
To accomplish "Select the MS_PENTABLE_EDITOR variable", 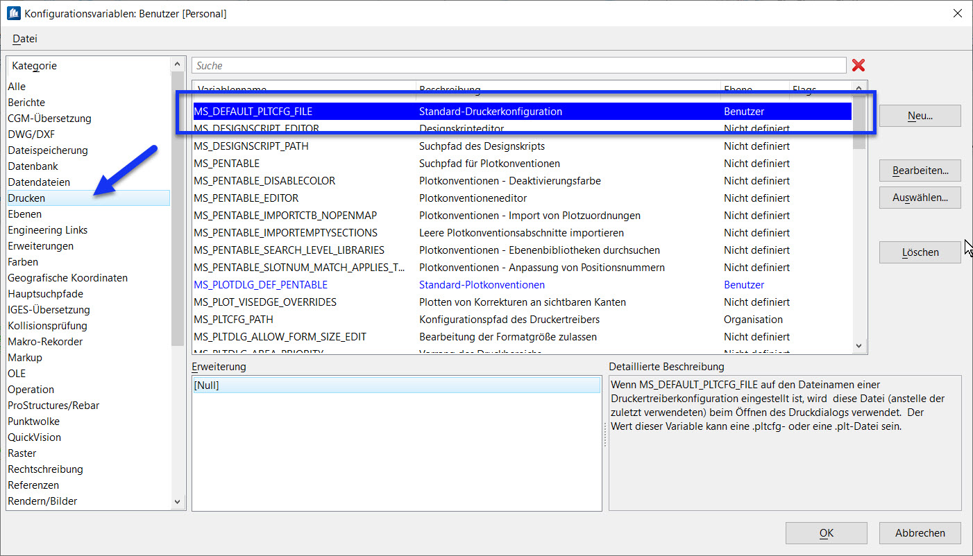I will (x=522, y=198).
